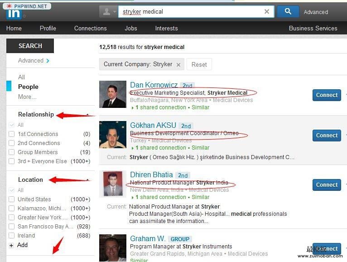
Task: Open Business Services menu
Action: [x=313, y=29]
